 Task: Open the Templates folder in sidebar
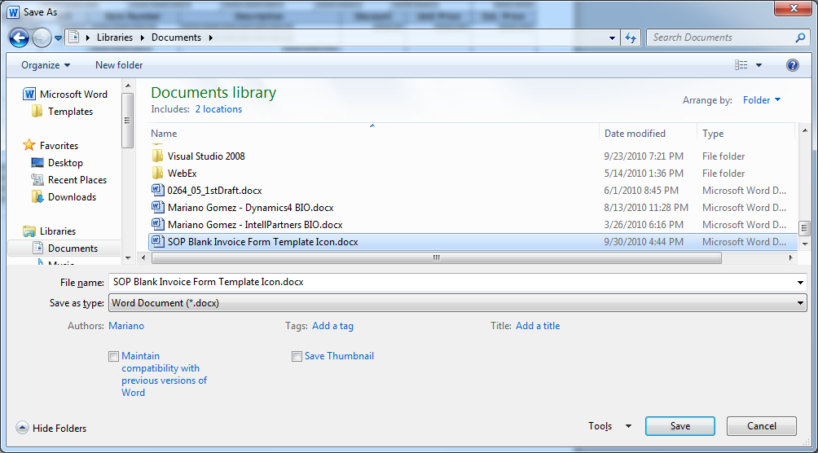(x=62, y=112)
